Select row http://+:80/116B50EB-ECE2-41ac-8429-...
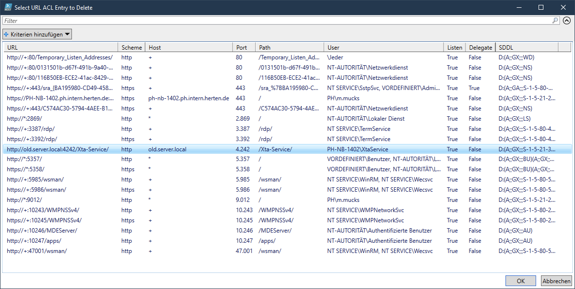Viewport: 575px width, 289px height. tap(288, 78)
